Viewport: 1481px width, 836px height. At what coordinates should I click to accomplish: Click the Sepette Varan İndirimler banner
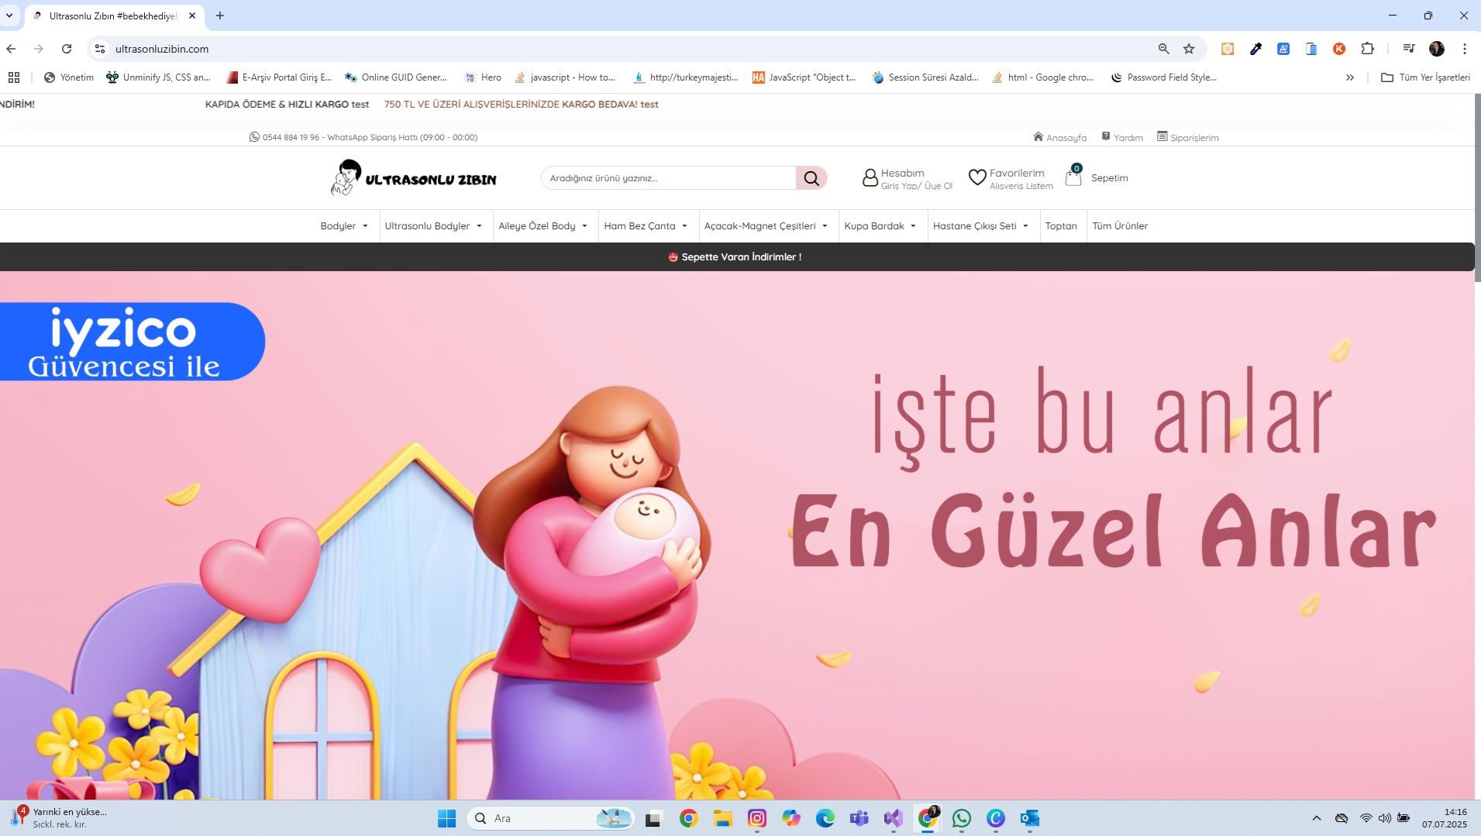point(735,257)
